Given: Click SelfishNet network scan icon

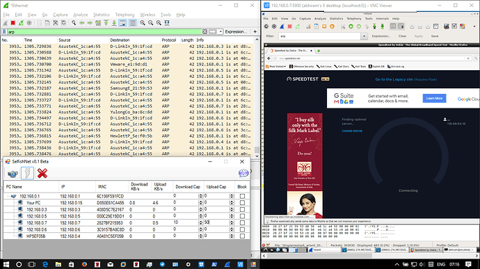Looking at the screenshot, I should (13, 174).
